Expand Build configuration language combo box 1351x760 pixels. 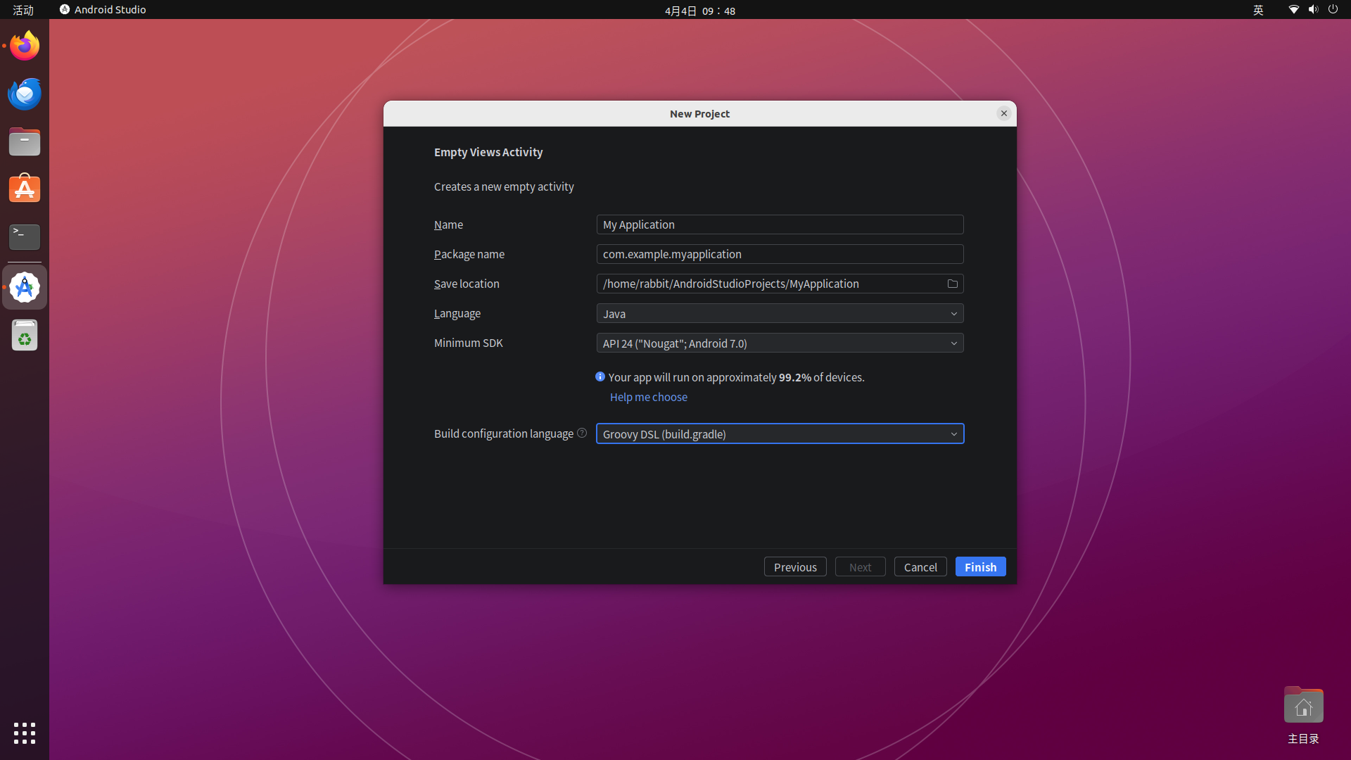780,433
